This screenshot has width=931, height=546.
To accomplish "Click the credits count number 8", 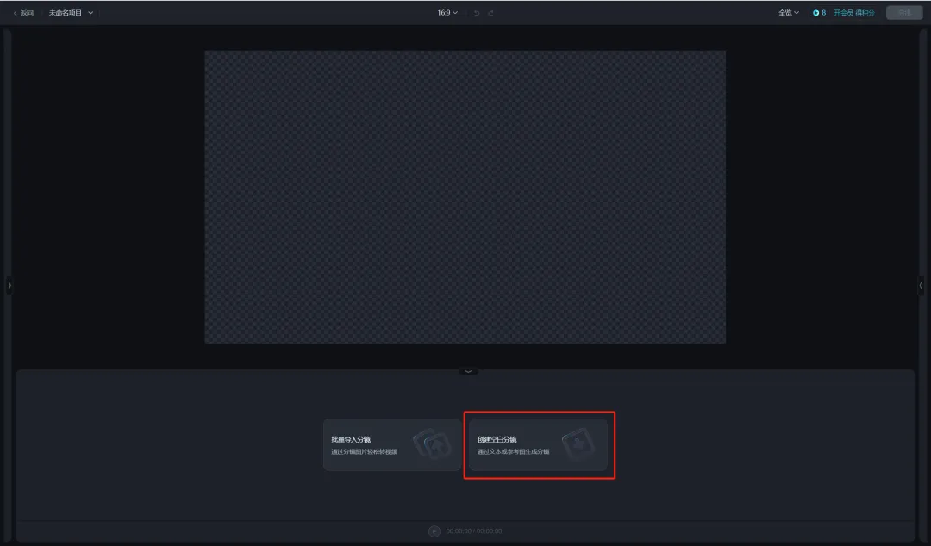I will click(x=823, y=13).
